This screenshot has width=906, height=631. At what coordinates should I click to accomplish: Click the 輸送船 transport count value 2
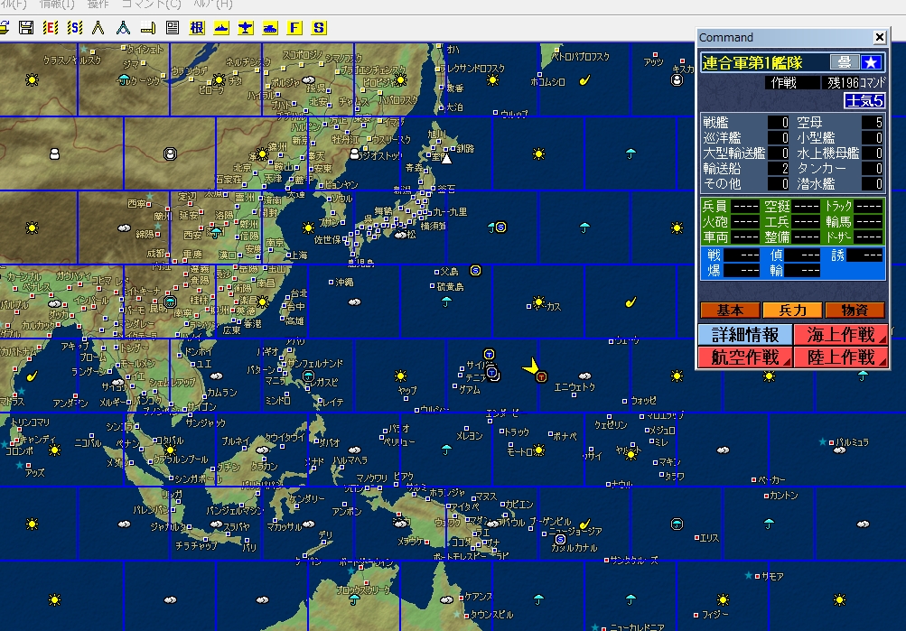point(779,169)
